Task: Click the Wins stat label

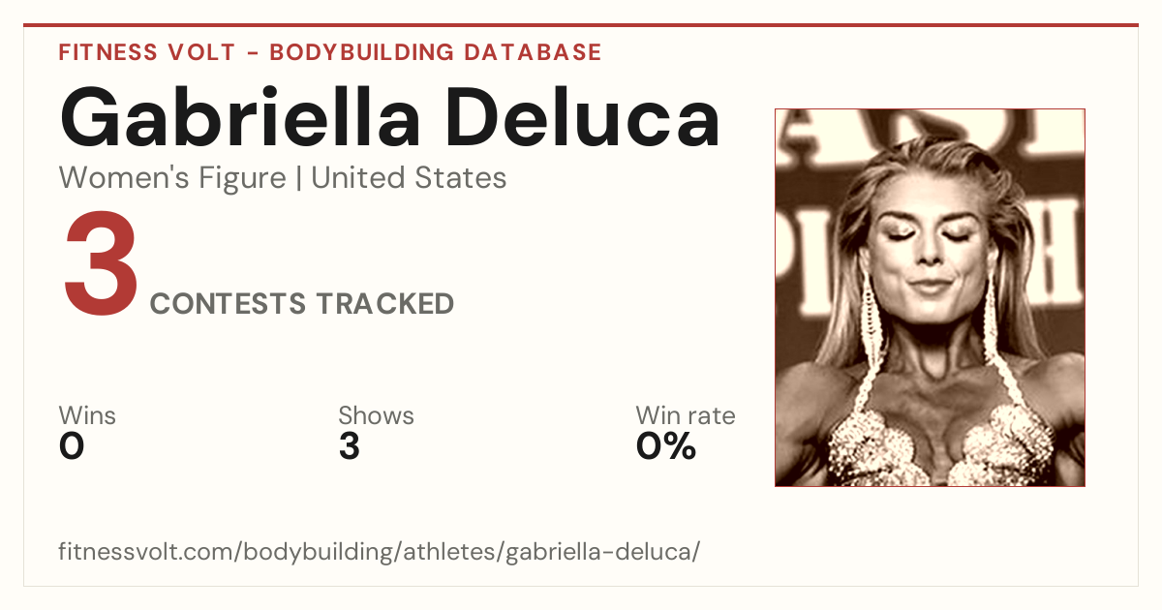Action: 87,415
